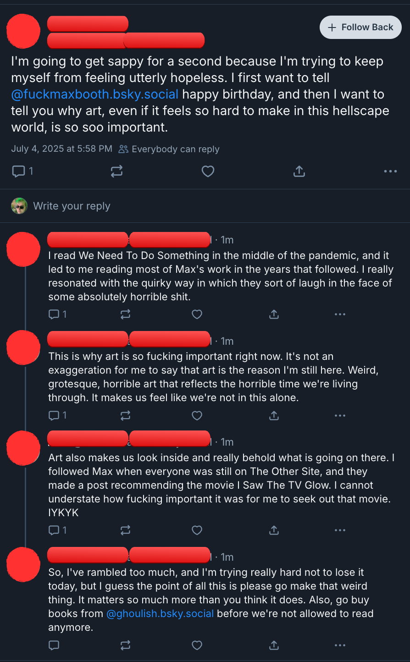
Task: Share the main post via share icon
Action: 299,171
